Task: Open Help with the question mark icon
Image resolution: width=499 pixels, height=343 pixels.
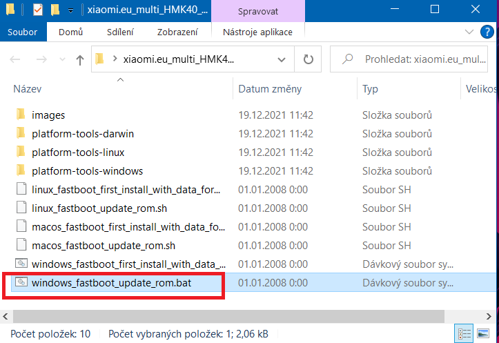Action: 487,32
